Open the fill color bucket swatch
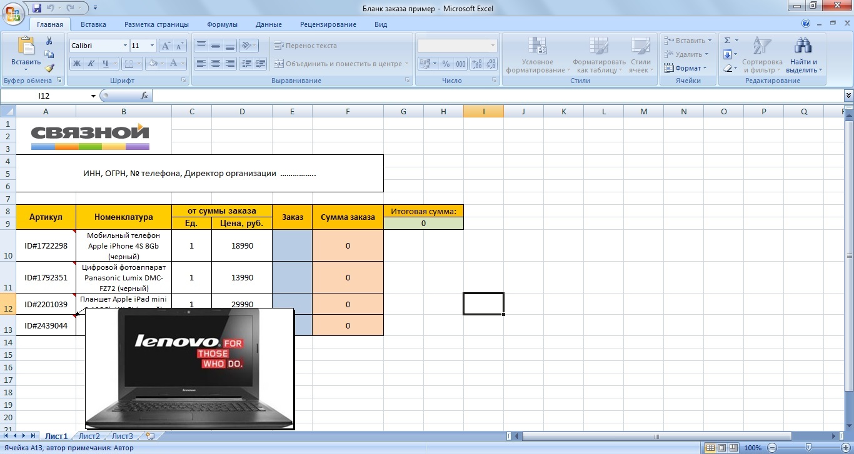Viewport: 854px width, 454px height. (x=152, y=64)
